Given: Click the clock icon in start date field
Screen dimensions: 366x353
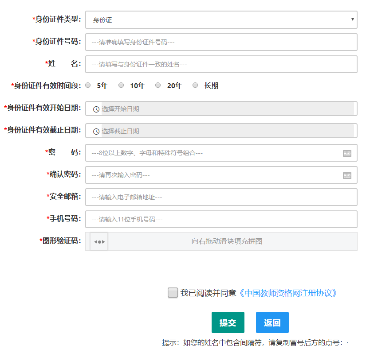Looking at the screenshot, I should (96, 109).
